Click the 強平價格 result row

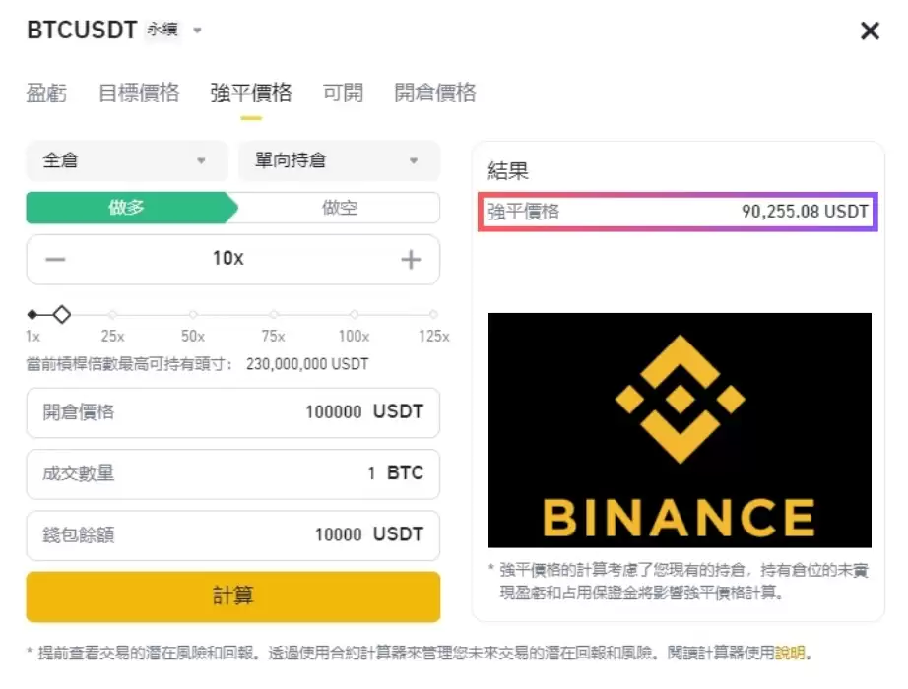[680, 211]
